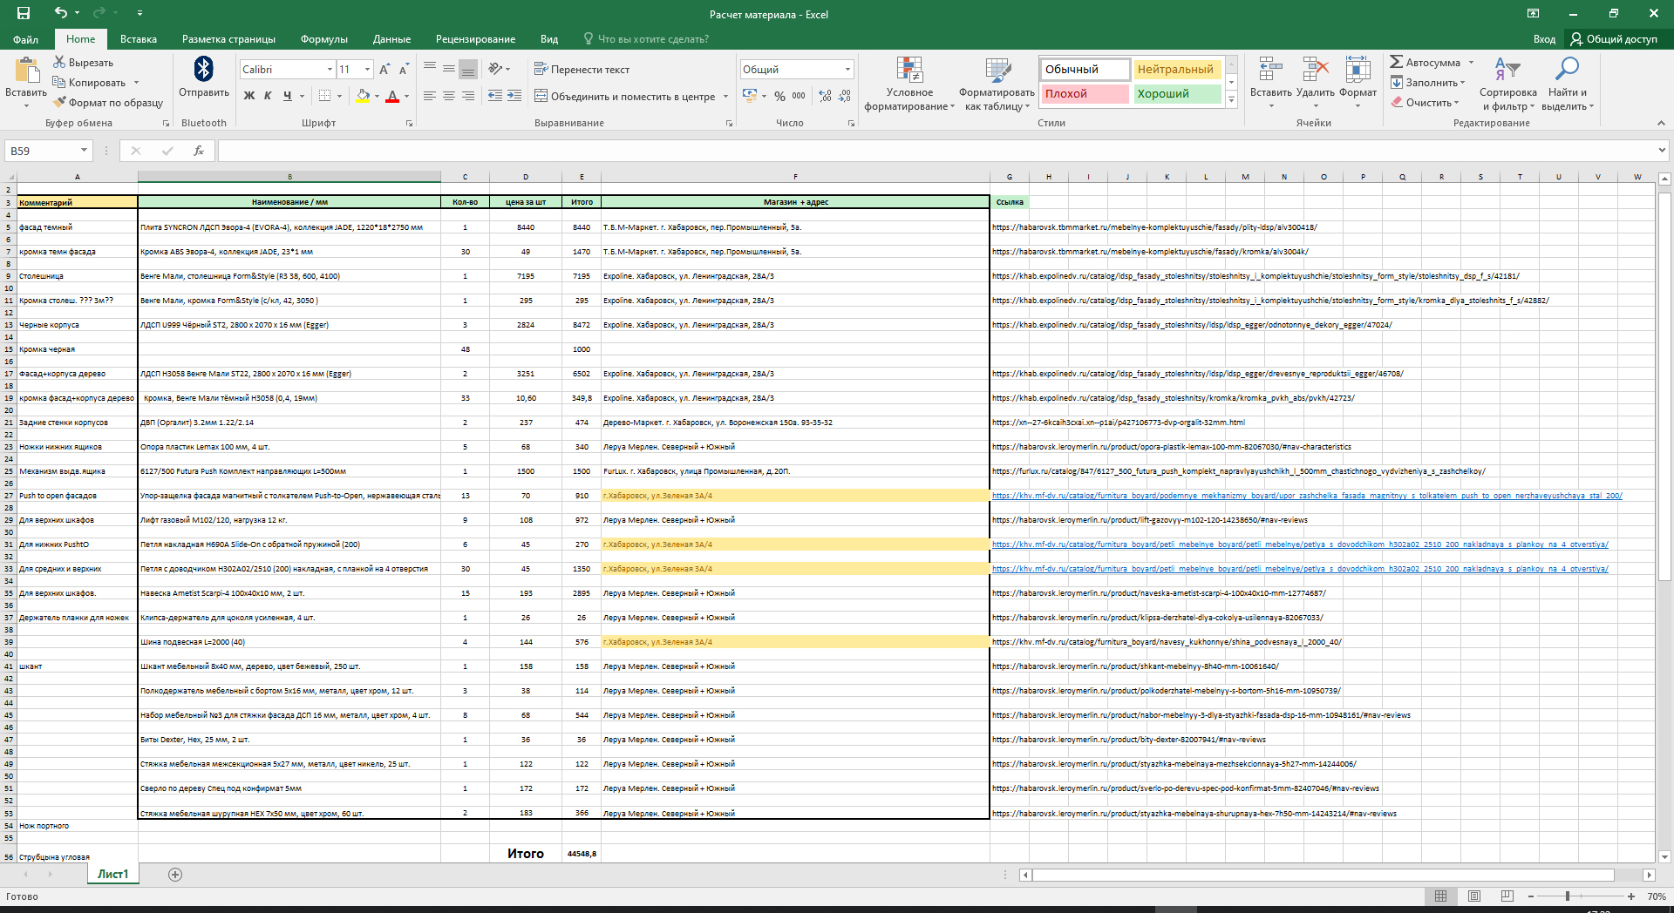The image size is (1674, 913).
Task: Set center horizontal alignment
Action: pyautogui.click(x=448, y=96)
